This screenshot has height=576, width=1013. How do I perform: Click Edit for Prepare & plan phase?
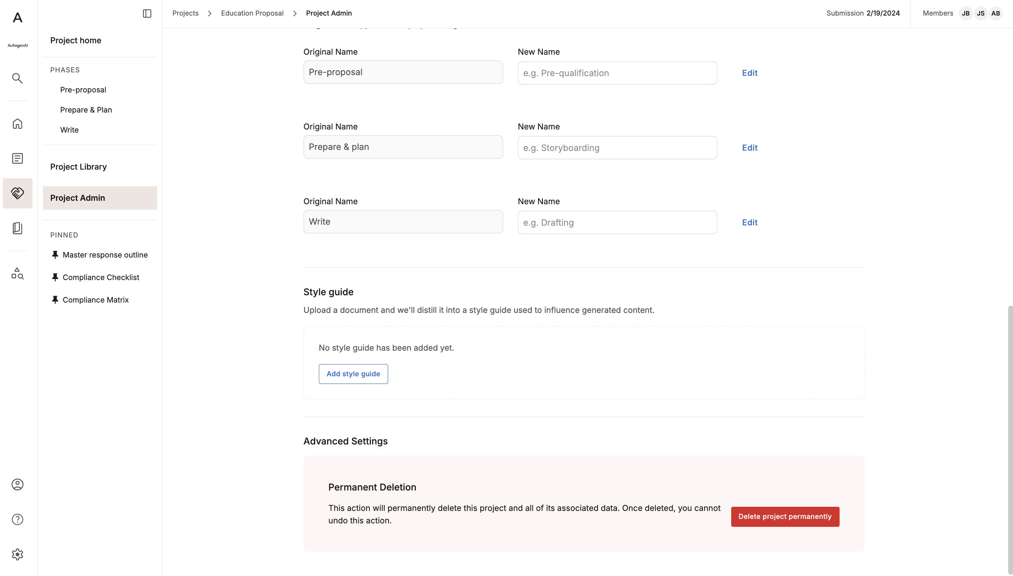coord(750,148)
